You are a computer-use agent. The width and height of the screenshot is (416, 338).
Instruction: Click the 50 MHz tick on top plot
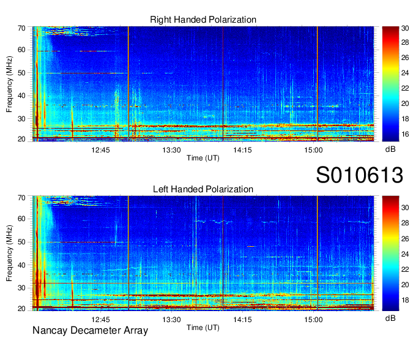[x=21, y=73]
